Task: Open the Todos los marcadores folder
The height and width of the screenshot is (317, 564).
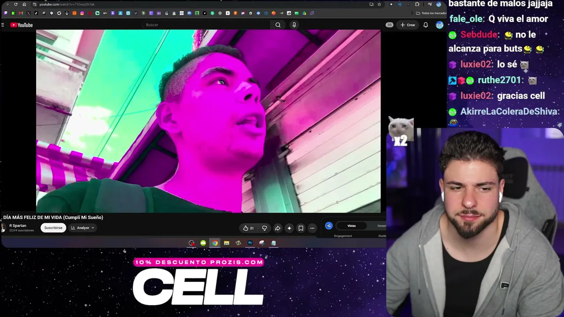Action: click(x=431, y=13)
